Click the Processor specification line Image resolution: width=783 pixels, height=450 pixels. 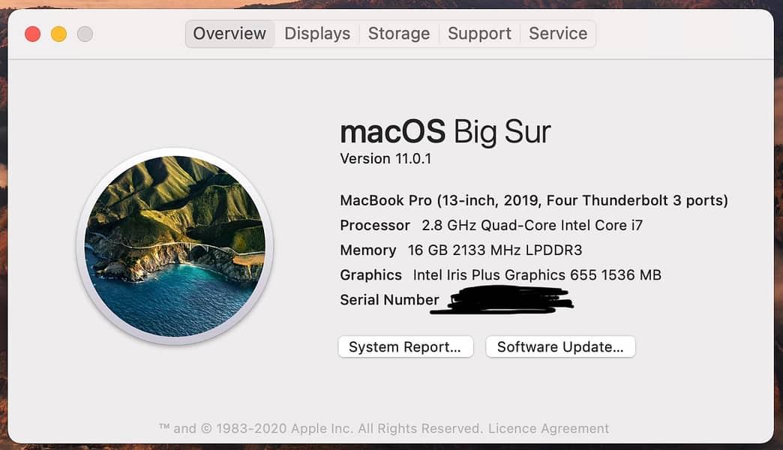[491, 226]
